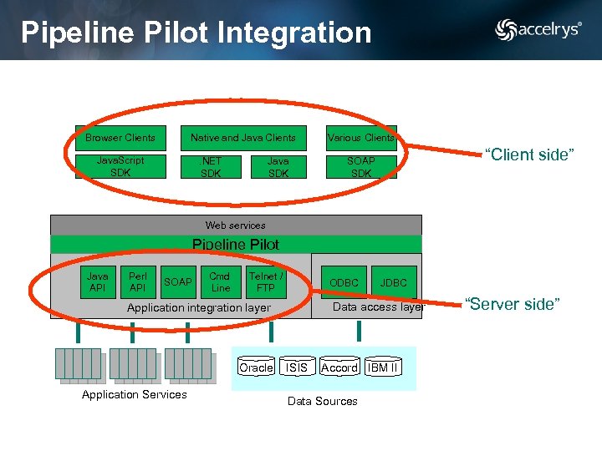Click the "Client side" label
This screenshot has height=451, width=602.
(x=529, y=155)
